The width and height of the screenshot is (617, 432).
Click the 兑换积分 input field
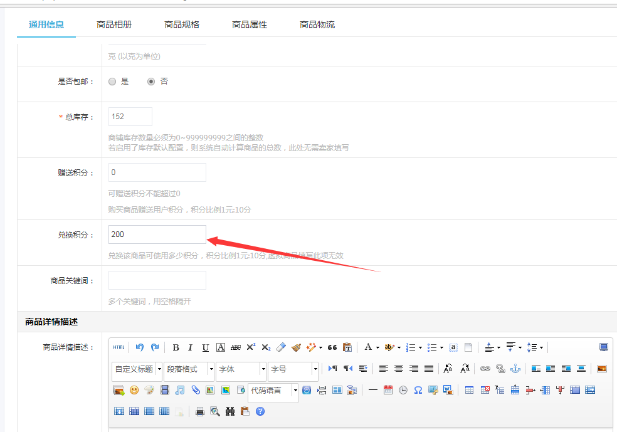point(157,234)
